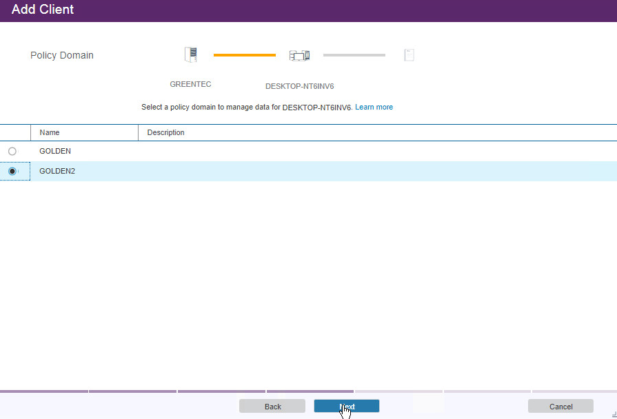Viewport: 617px width, 419px height.
Task: Cancel the Add Client wizard
Action: (x=560, y=407)
